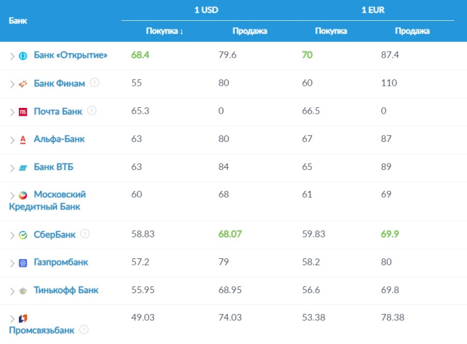Sort by EUR Продажа column header

pos(412,31)
